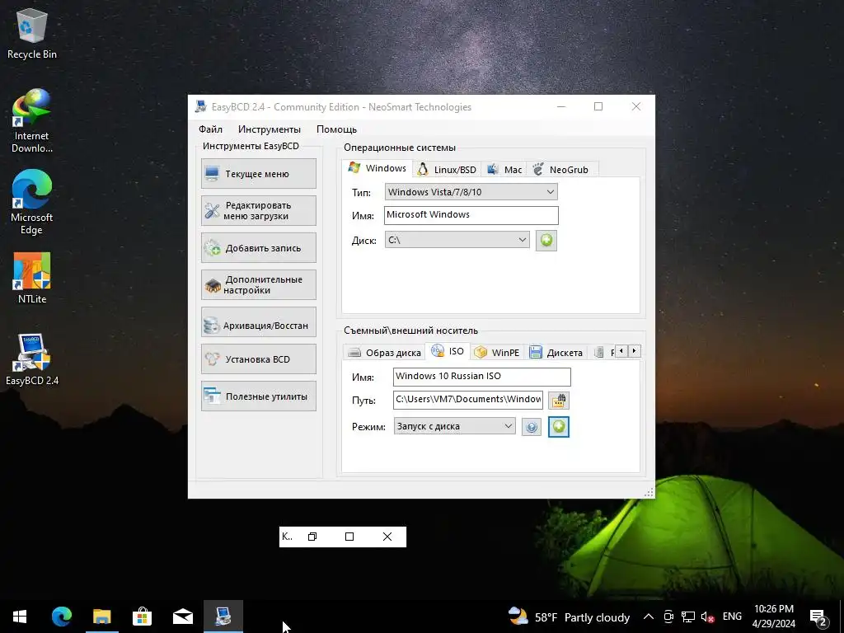Click the network tray icon

[x=688, y=617]
